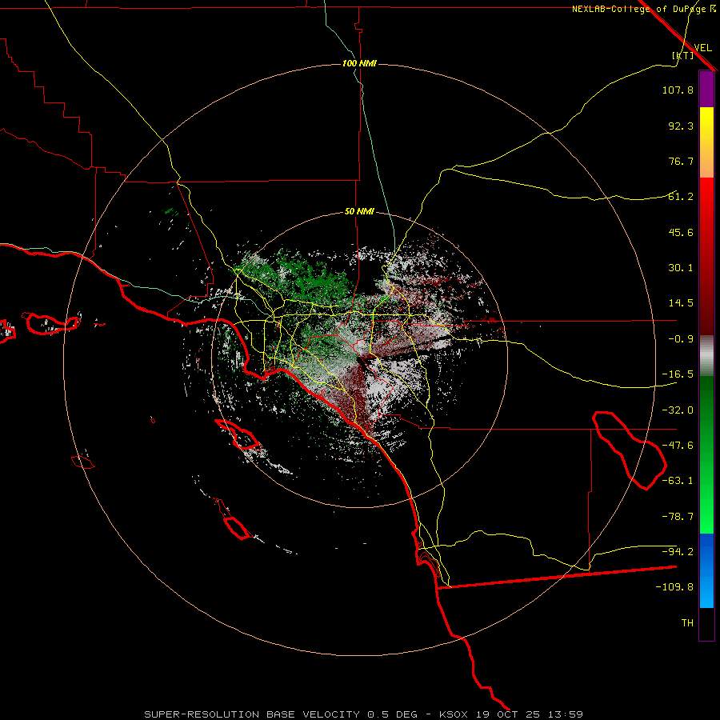This screenshot has height=720, width=720.
Task: Click the -78.7 velocity legend value
Action: [x=678, y=517]
